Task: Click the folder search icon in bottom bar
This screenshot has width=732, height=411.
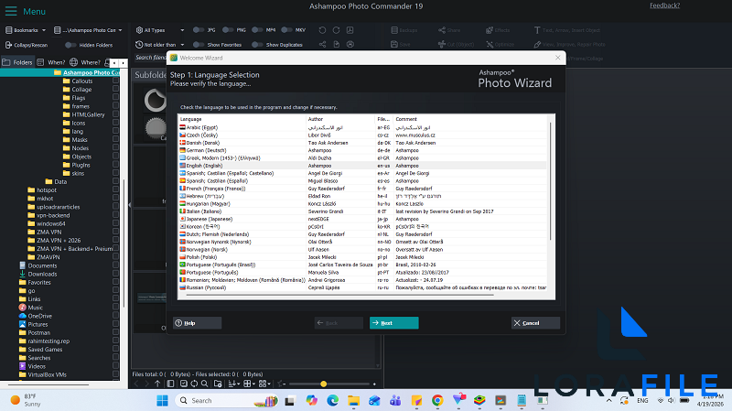Action: click(x=218, y=384)
